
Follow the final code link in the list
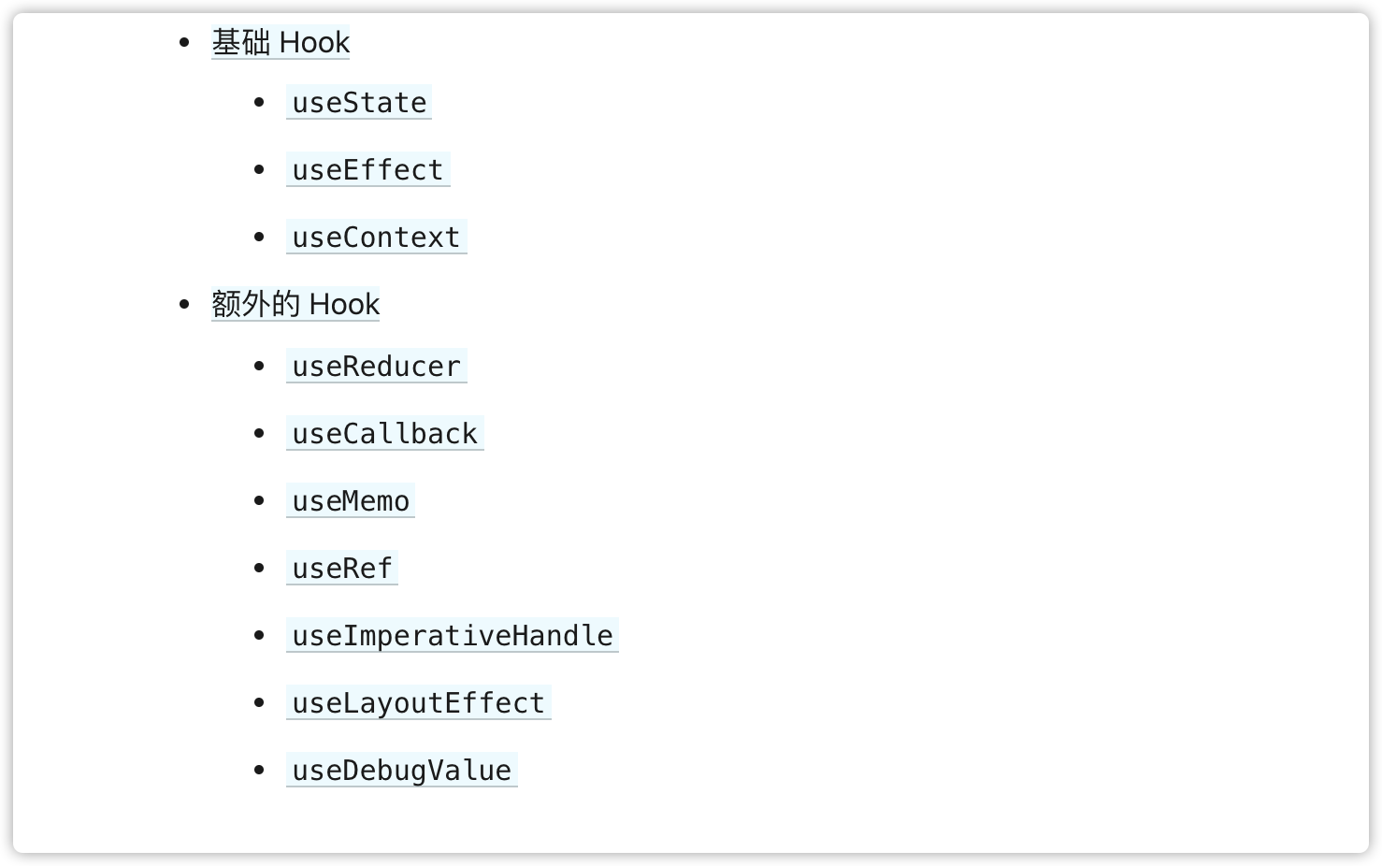click(402, 770)
